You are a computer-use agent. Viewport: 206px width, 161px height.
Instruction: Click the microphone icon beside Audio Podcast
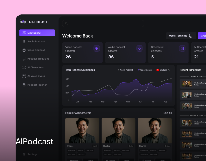click(x=24, y=41)
